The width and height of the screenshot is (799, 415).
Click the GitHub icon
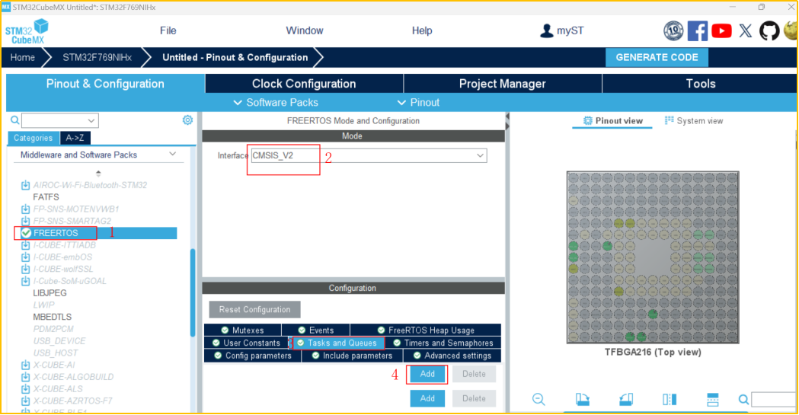[x=769, y=31]
